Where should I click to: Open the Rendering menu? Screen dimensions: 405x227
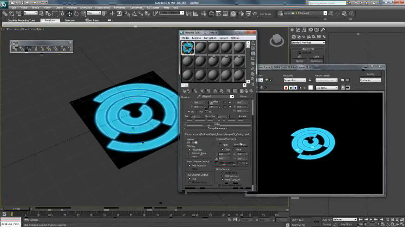pos(119,8)
